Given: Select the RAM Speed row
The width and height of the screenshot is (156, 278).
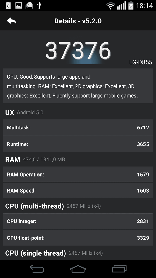Looking at the screenshot, I should tap(78, 190).
